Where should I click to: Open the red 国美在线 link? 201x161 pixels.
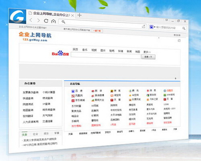[x=96, y=125]
